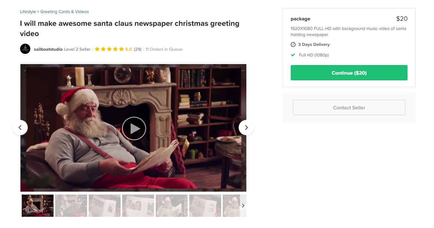Click the green checkmark next to Full HD
434x228 pixels.
point(293,55)
